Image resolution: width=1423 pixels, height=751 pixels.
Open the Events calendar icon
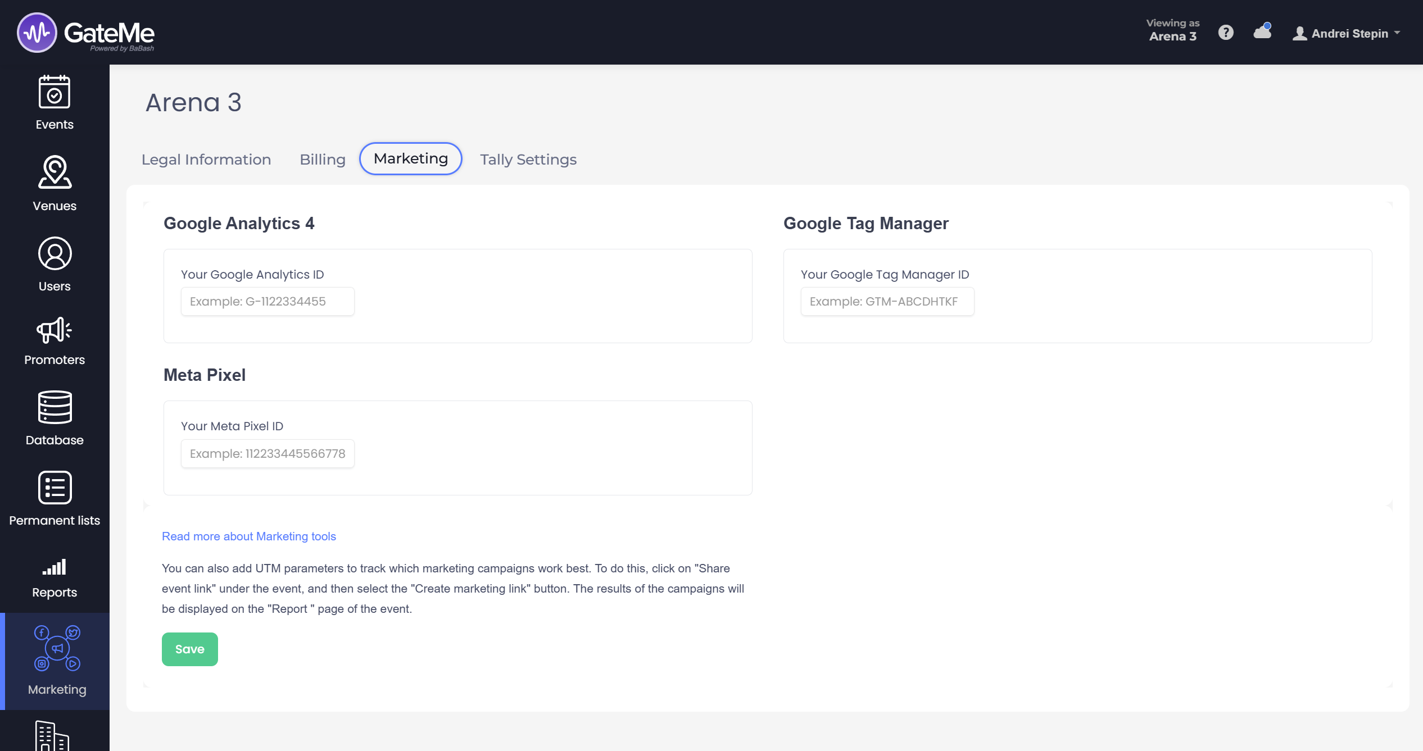[x=55, y=93]
